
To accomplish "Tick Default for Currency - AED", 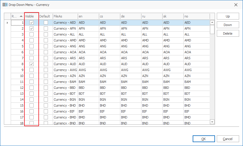I will 46,23.
